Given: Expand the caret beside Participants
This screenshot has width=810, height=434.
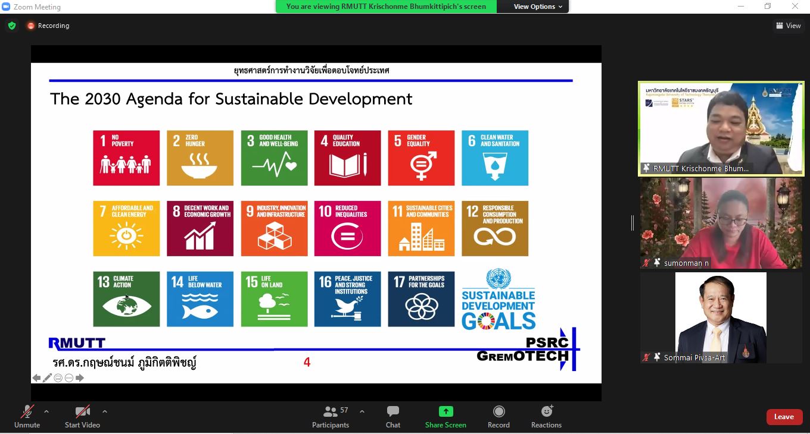Looking at the screenshot, I should tap(362, 411).
